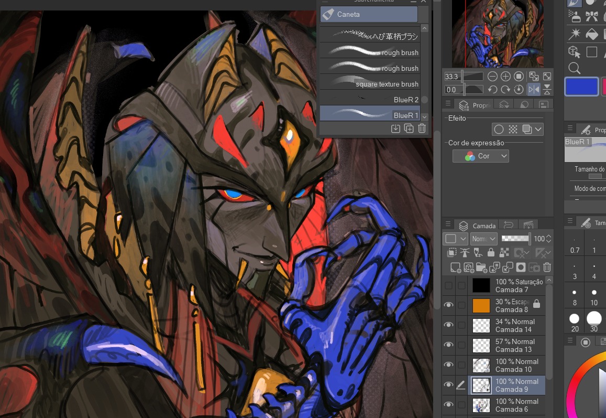606x418 pixels.
Task: Create a layer mask
Action: click(521, 267)
